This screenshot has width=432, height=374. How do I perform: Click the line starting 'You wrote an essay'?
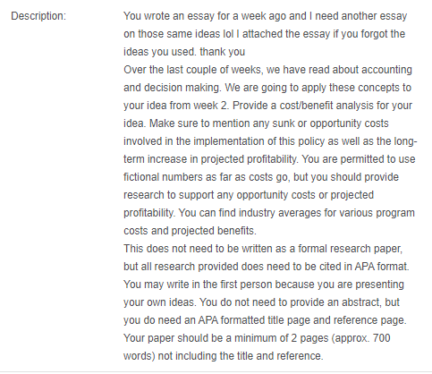(x=265, y=16)
